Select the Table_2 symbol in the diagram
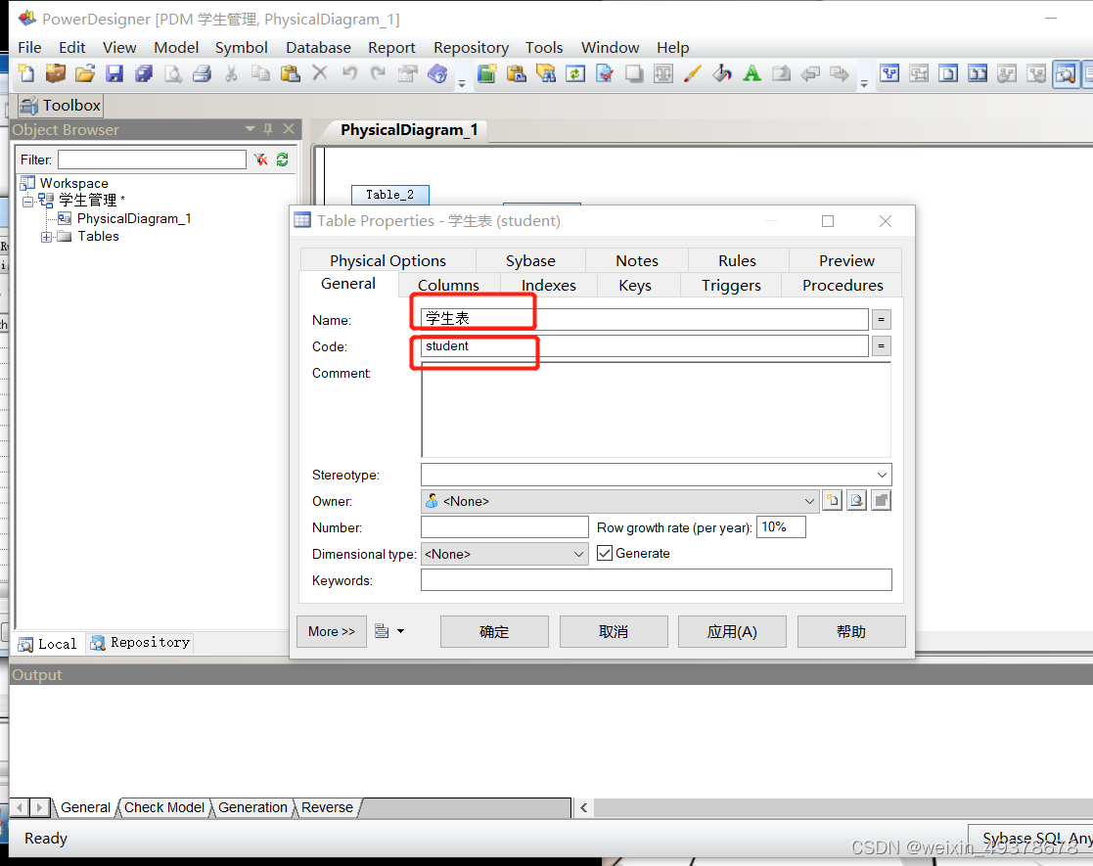 click(x=389, y=195)
